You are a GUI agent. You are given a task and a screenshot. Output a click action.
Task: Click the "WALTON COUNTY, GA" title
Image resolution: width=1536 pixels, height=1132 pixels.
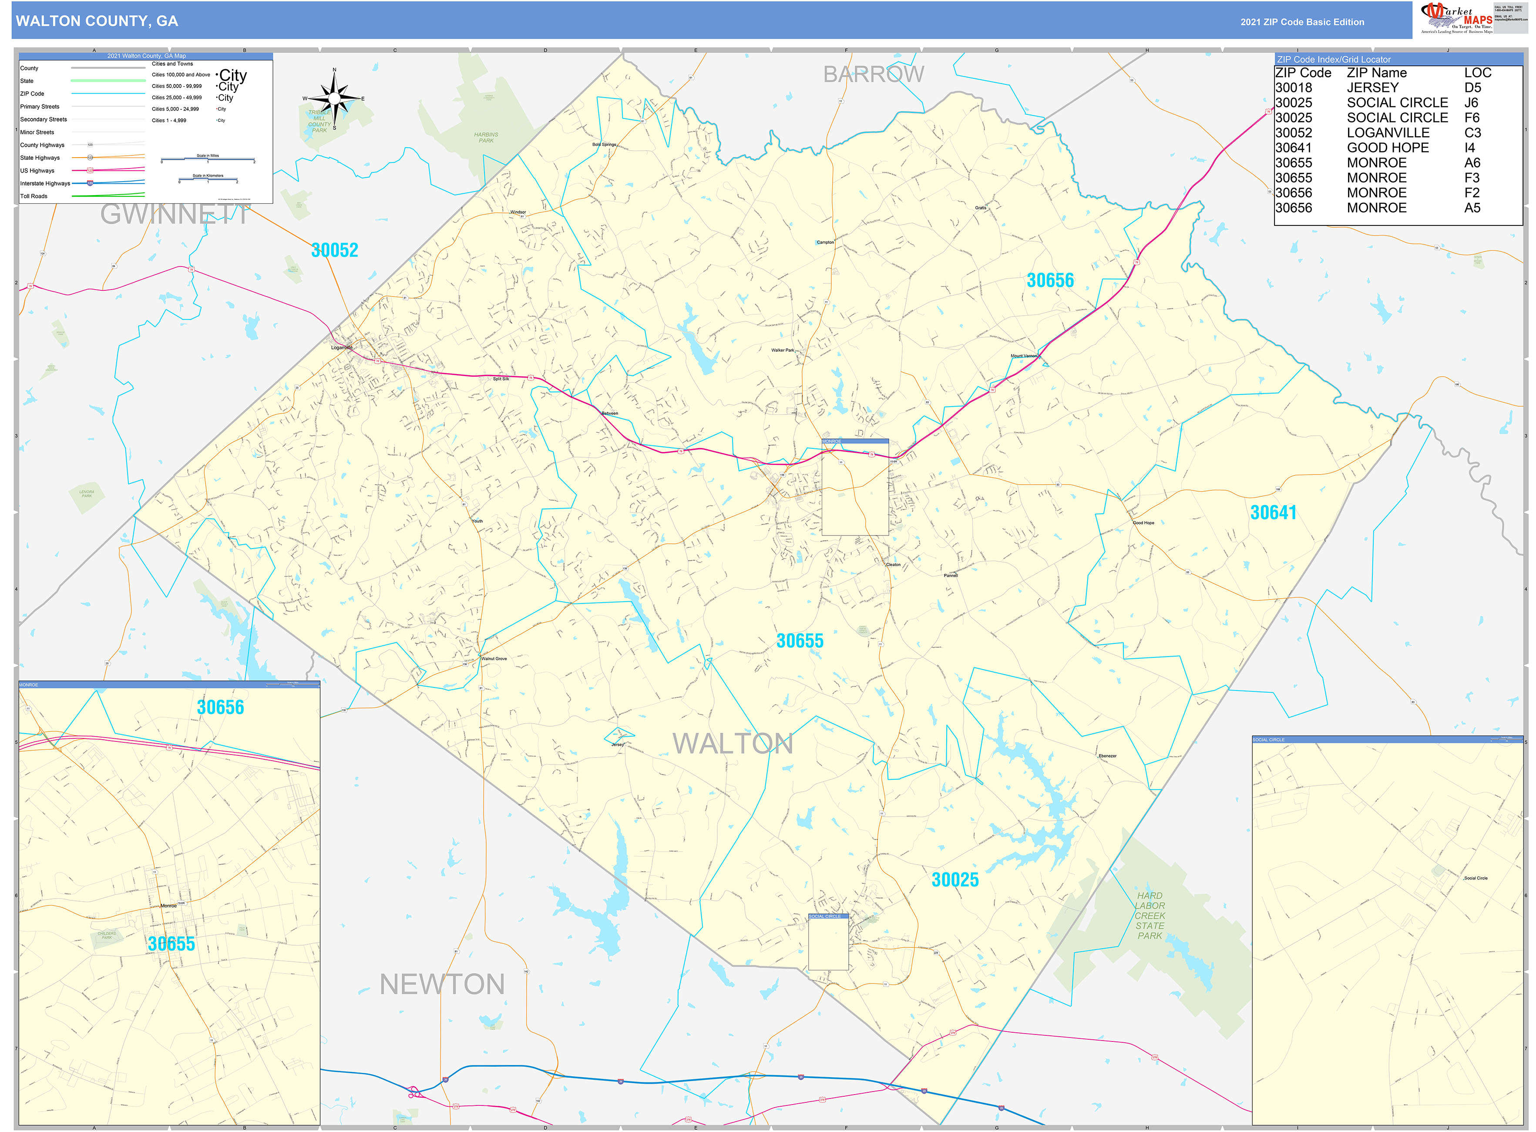click(x=97, y=21)
